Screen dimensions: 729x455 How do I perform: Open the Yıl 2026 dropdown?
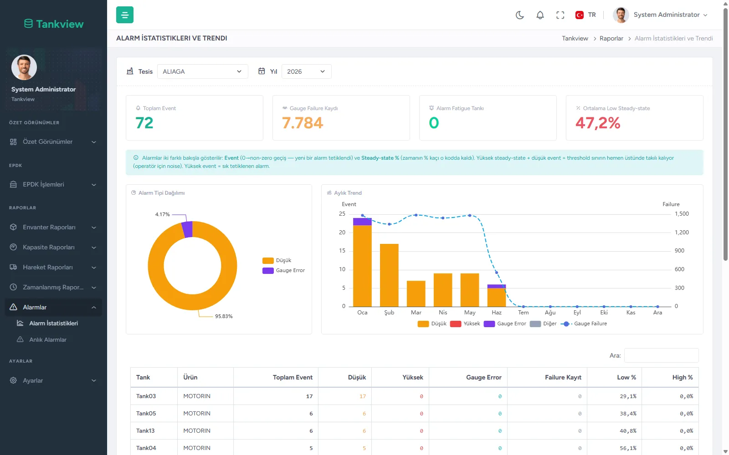click(x=307, y=71)
